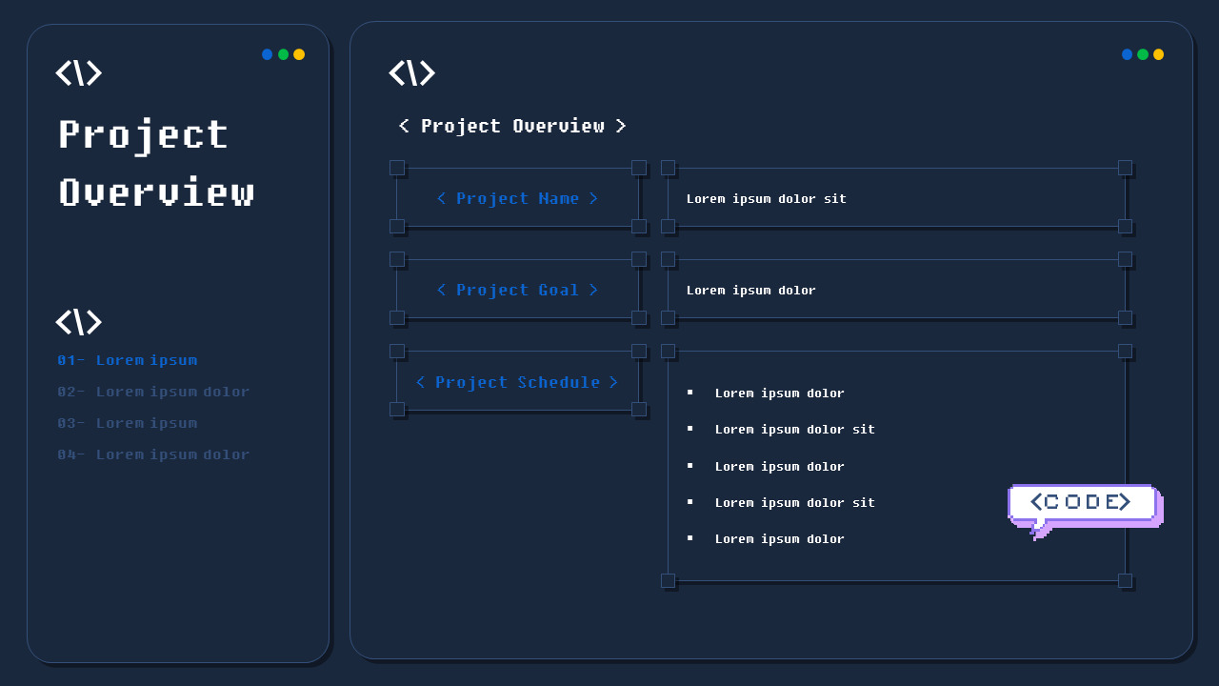
Task: Click the code icon above the numbered list
Action: pyautogui.click(x=79, y=322)
